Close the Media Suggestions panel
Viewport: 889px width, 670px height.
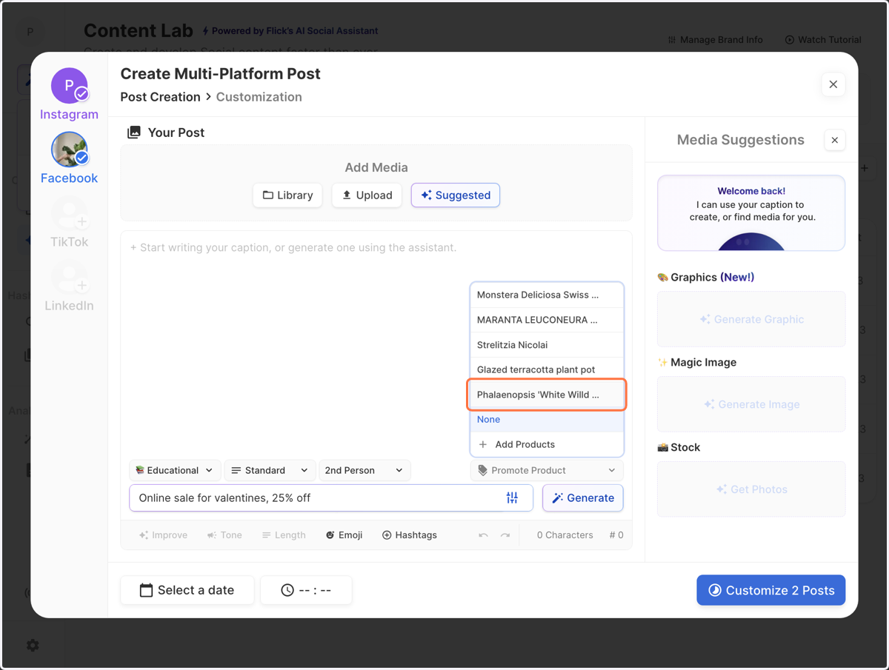[835, 140]
